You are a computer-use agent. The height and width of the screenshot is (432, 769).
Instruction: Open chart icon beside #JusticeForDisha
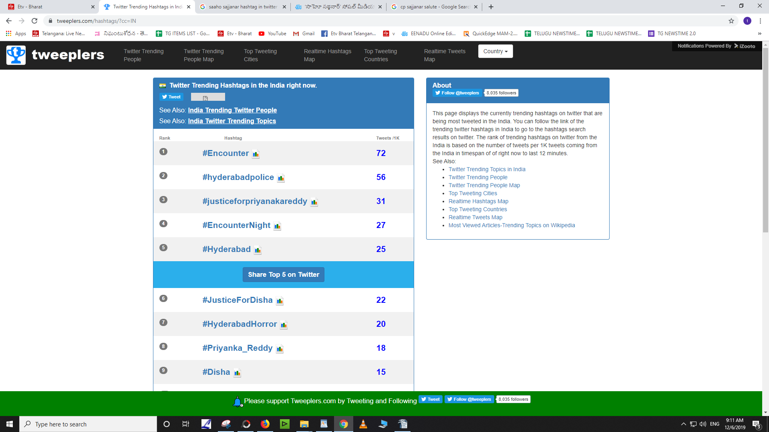point(280,301)
